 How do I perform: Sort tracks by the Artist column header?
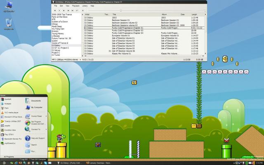coord(94,15)
